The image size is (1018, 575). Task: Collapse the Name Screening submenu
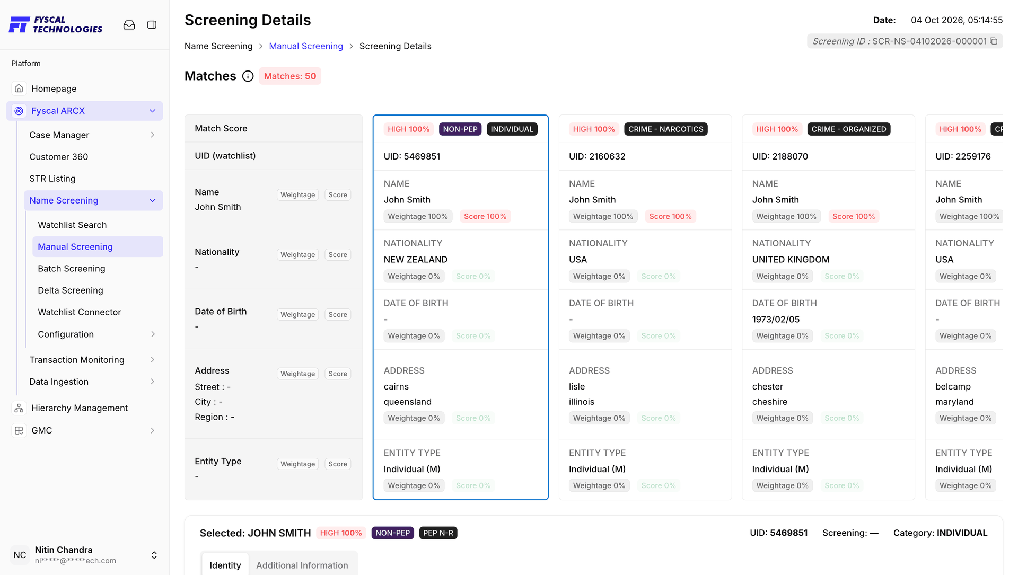point(153,200)
